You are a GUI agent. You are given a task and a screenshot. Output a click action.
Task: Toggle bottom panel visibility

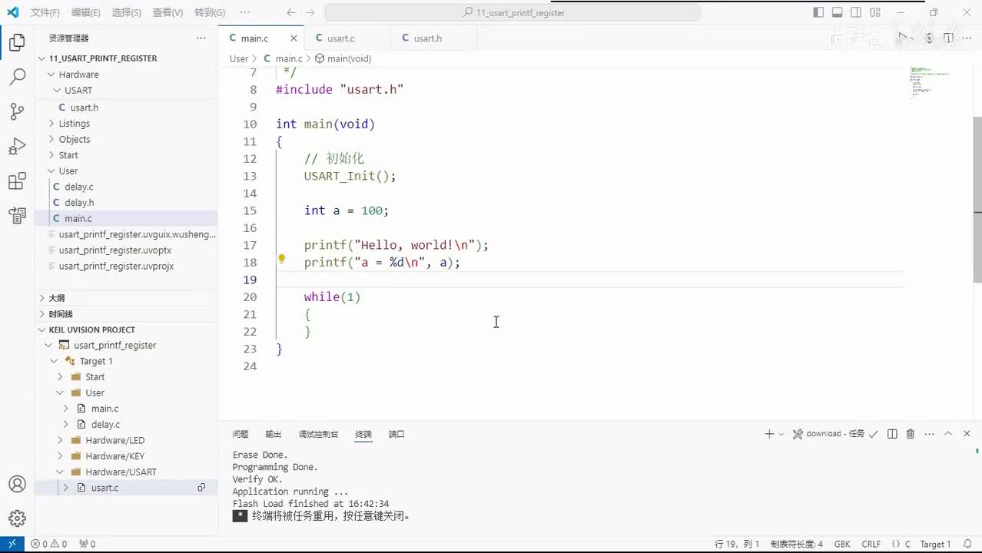(838, 12)
